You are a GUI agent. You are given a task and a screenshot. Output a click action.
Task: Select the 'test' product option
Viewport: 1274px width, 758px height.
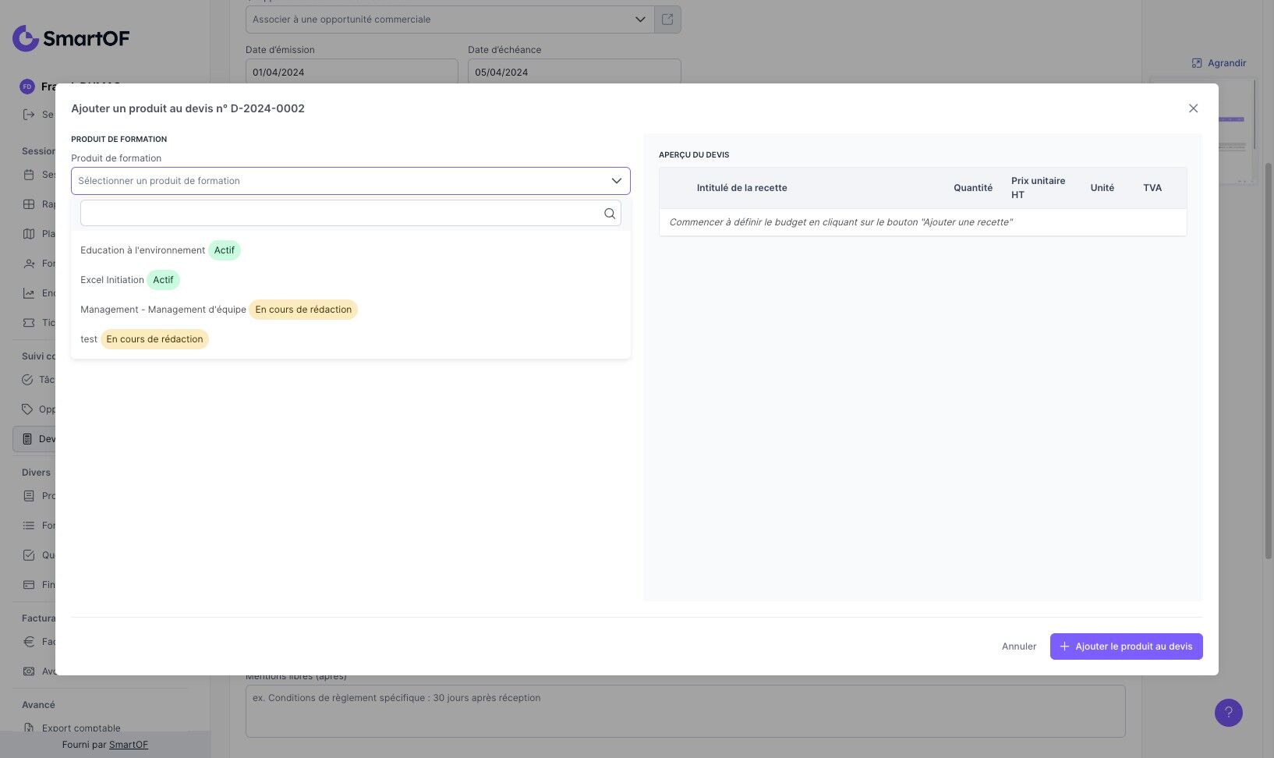tap(351, 339)
